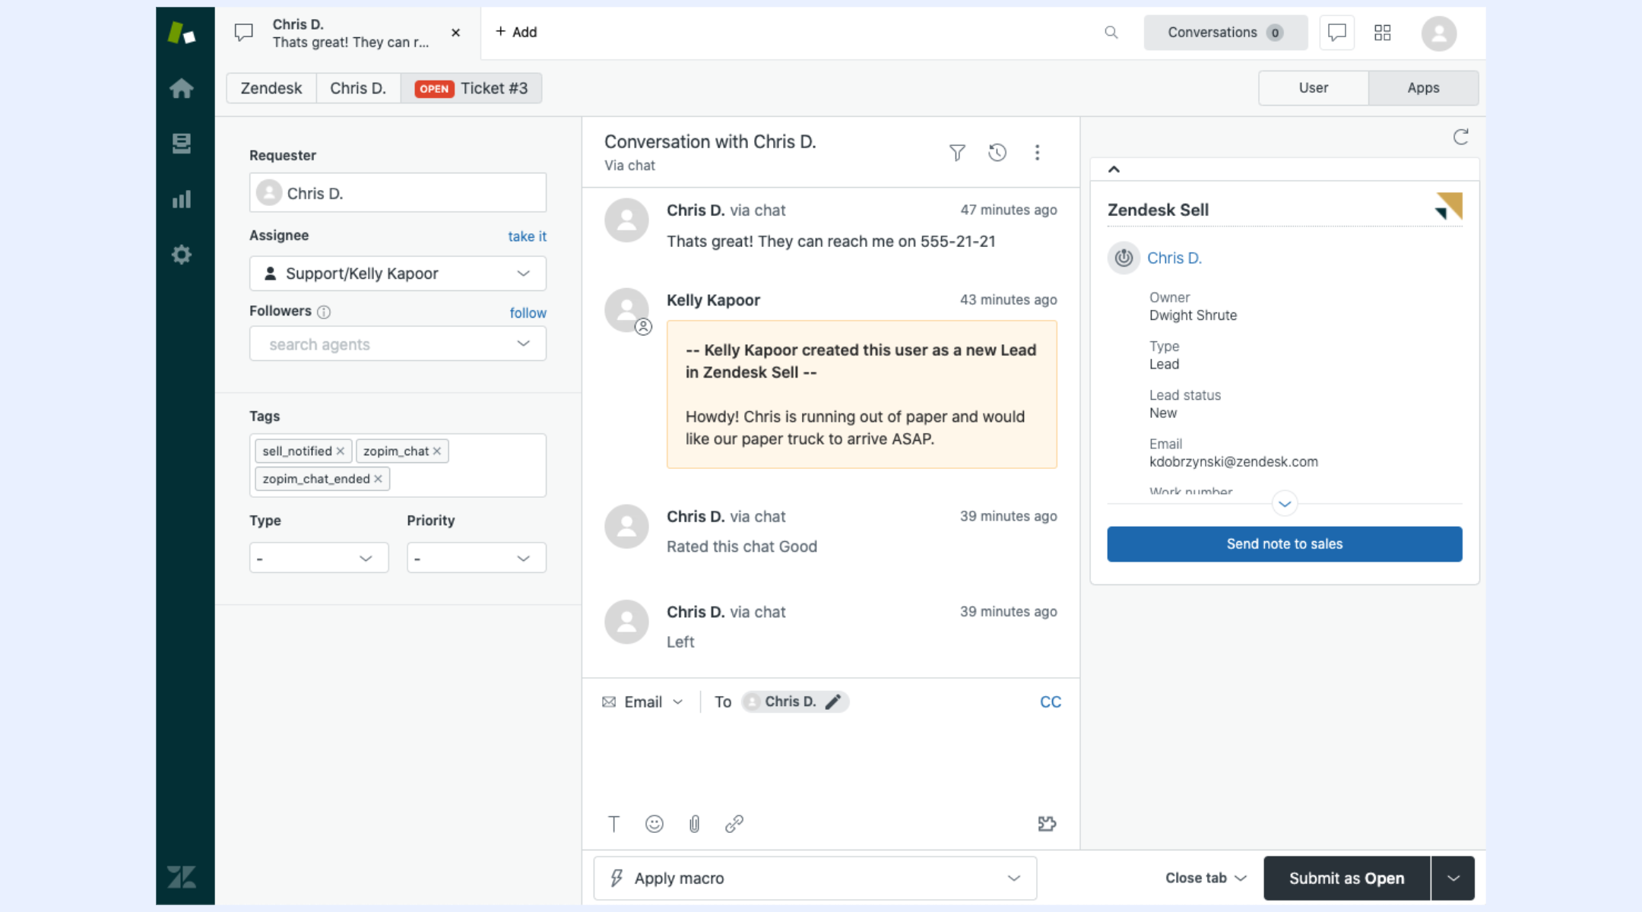The height and width of the screenshot is (912, 1642).
Task: Open the Views icon in sidebar
Action: point(182,143)
